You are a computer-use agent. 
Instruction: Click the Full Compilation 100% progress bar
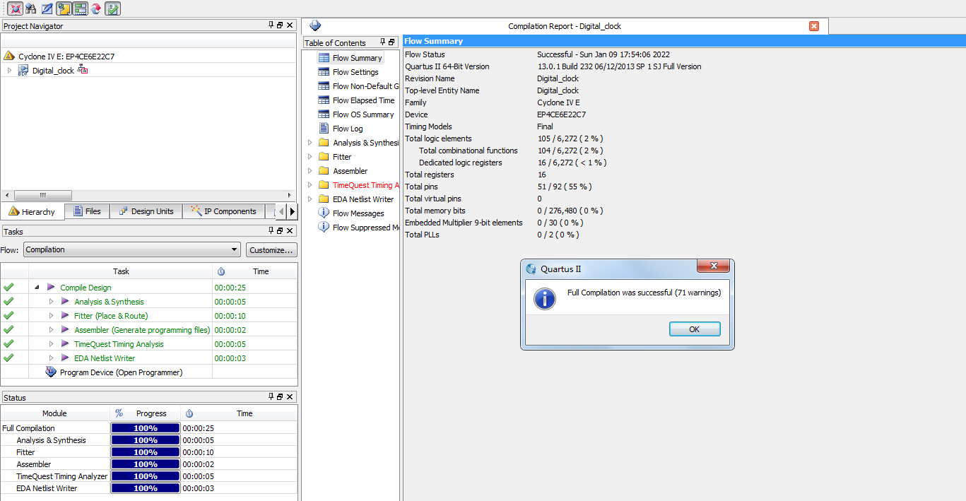[146, 428]
